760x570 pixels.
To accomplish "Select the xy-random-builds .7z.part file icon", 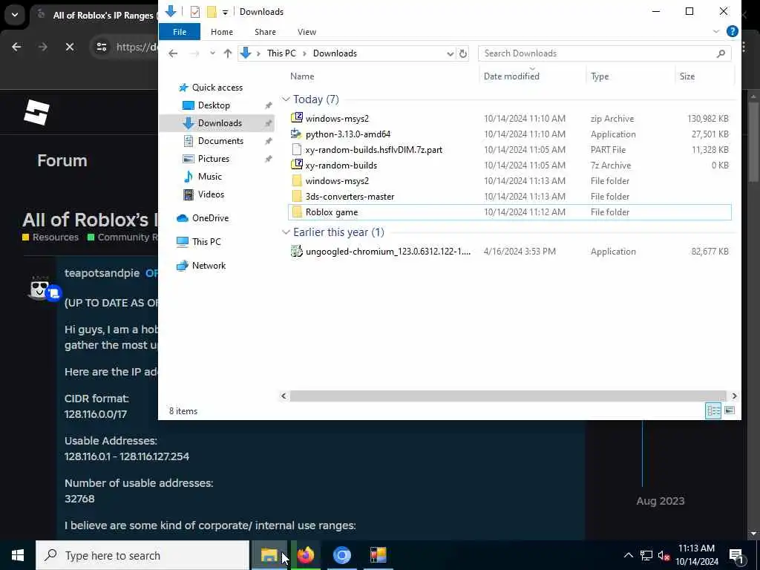I will click(297, 149).
